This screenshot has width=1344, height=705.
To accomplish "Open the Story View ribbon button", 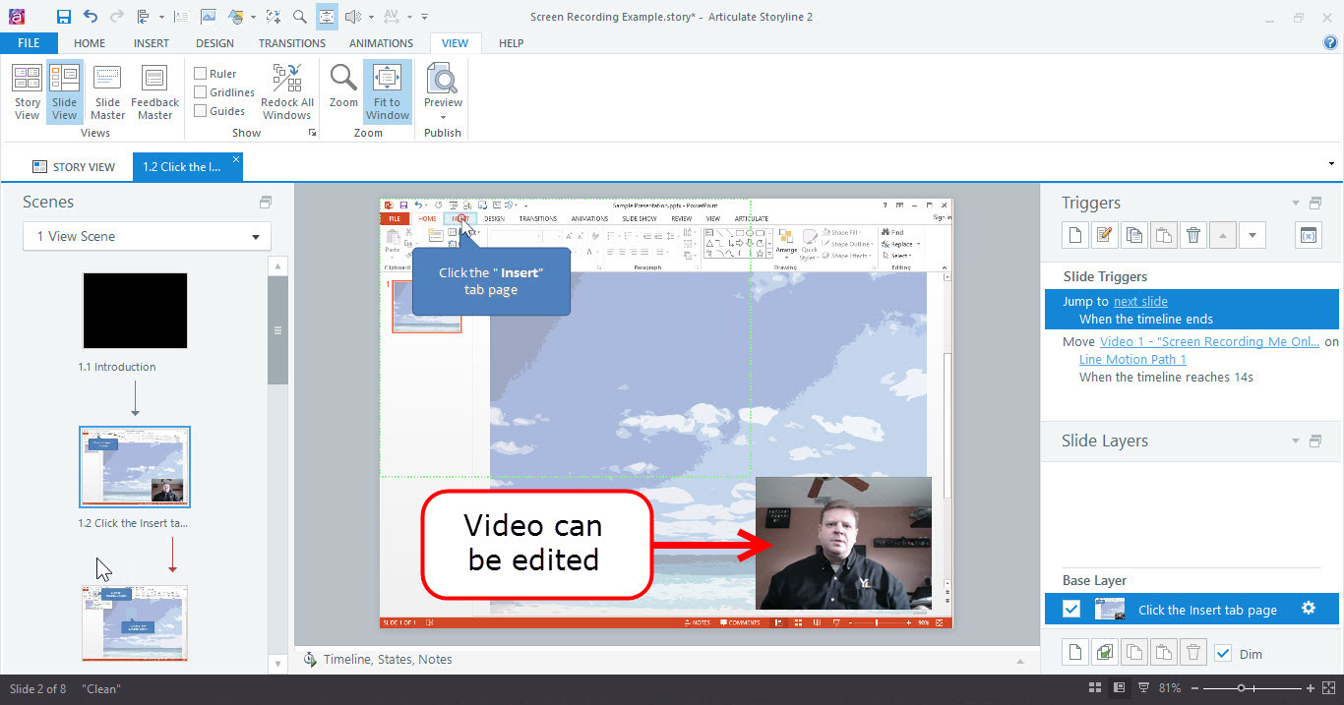I will click(x=28, y=91).
